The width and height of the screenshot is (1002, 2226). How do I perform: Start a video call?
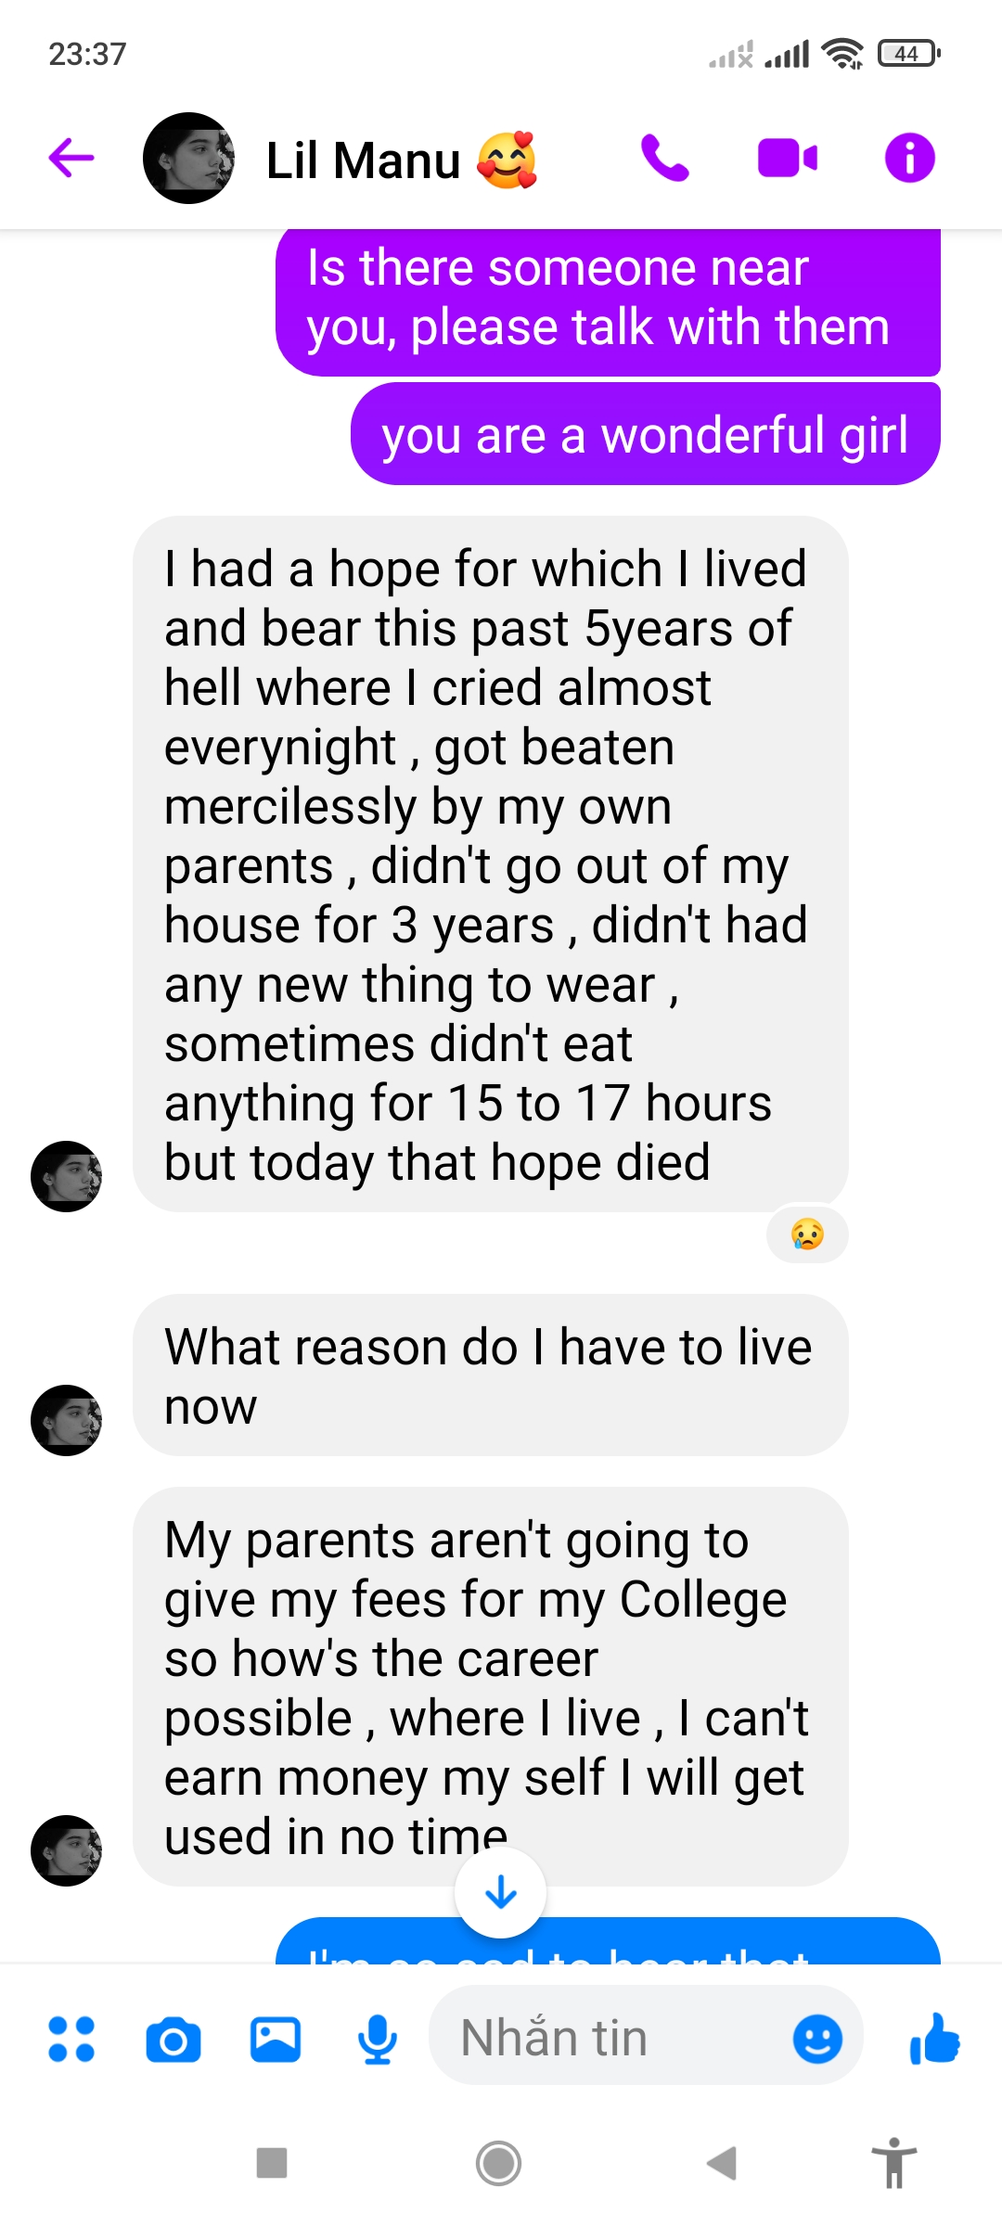(x=787, y=158)
